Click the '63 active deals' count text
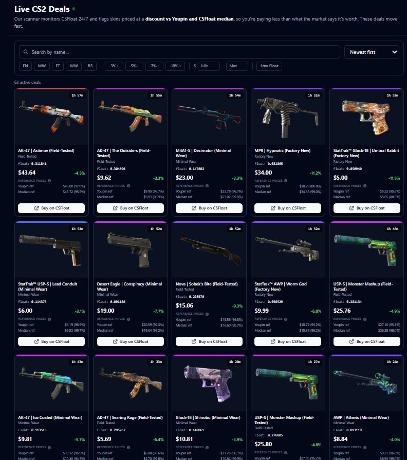The image size is (407, 460). (28, 82)
